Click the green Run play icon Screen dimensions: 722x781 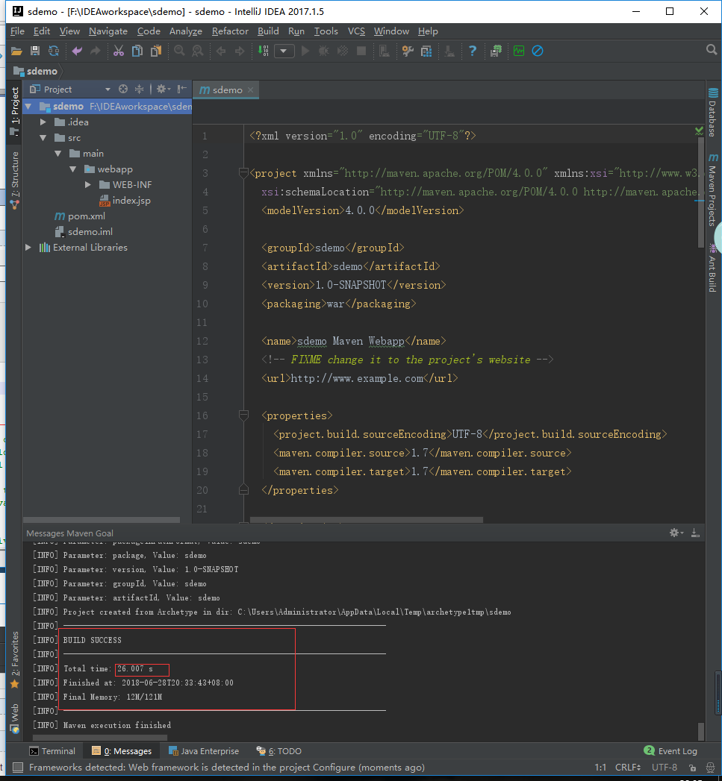coord(305,51)
